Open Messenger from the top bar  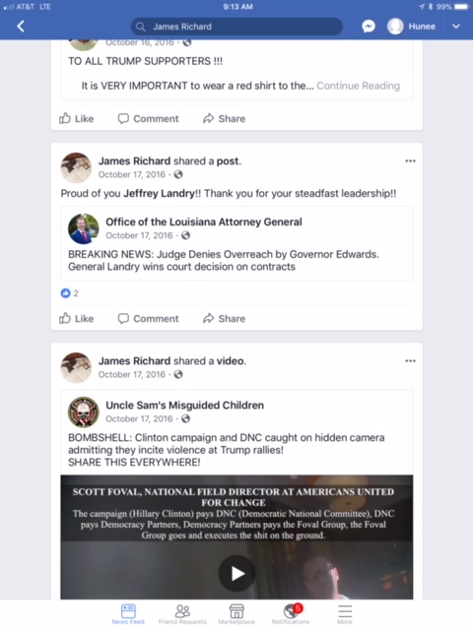coord(369,27)
